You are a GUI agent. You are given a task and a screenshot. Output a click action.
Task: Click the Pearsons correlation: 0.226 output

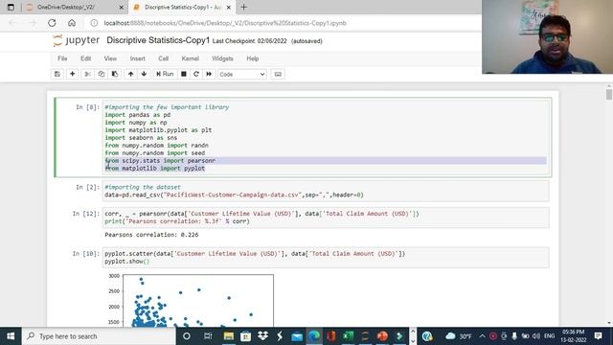click(x=151, y=235)
